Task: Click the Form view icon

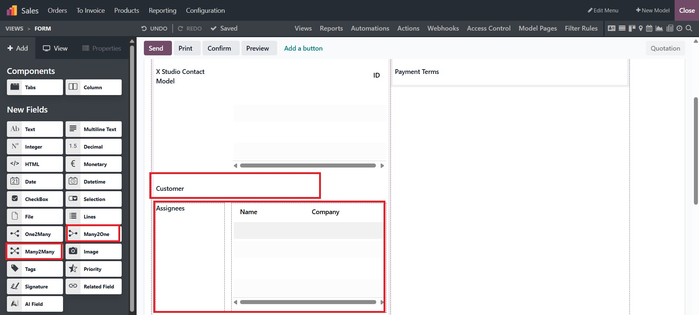Action: pyautogui.click(x=612, y=28)
